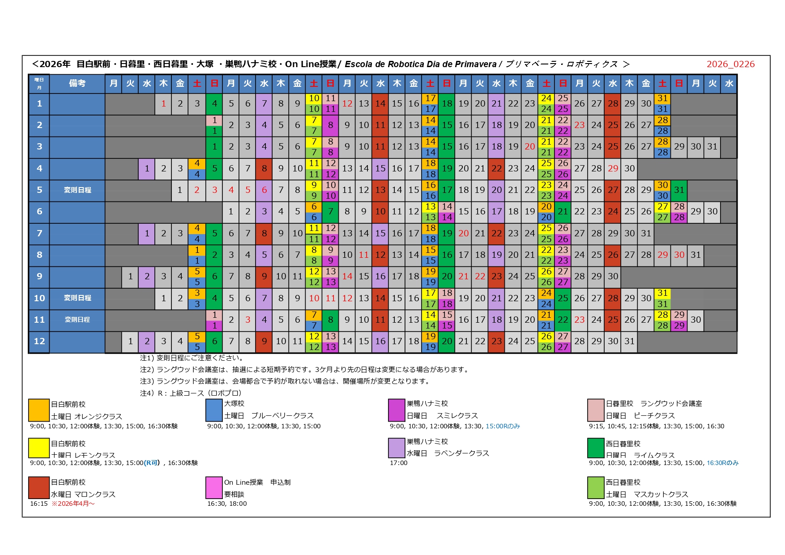
Task: Select the lavender ラベンダークラス legend swatch
Action: point(397,448)
